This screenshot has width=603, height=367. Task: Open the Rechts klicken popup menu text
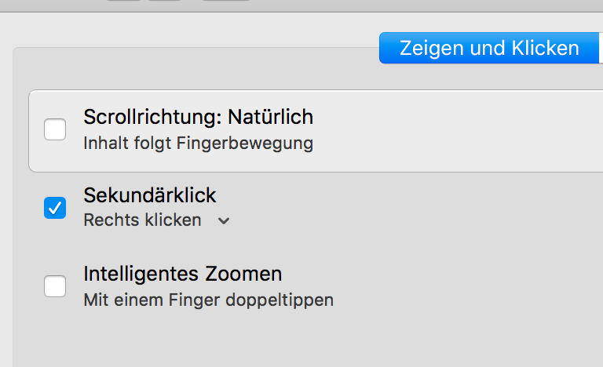coord(142,220)
